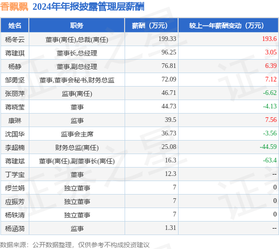Image resolution: width=279 pixels, height=249 pixels.
Task: Select the name cell 应振芳
Action: click(x=15, y=202)
